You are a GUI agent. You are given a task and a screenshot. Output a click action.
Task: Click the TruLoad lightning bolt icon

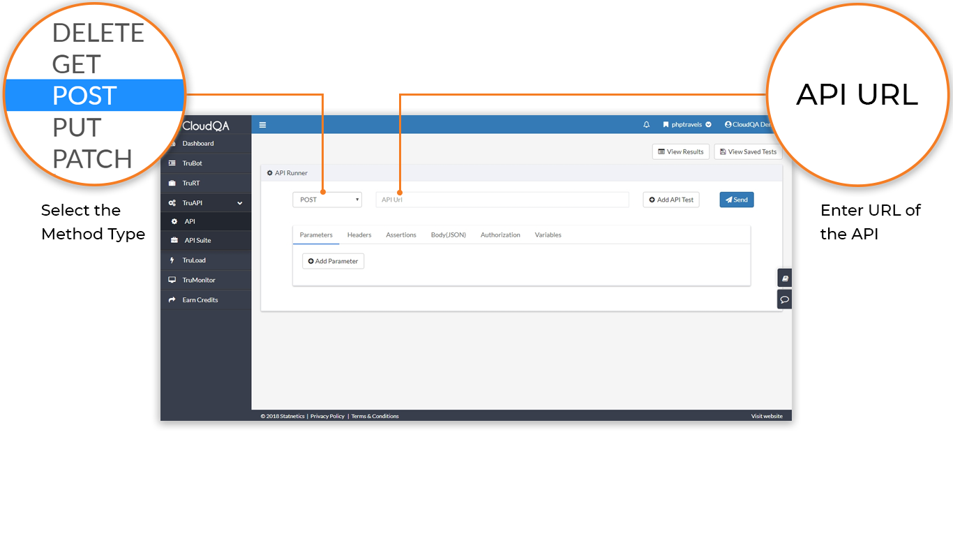point(172,260)
